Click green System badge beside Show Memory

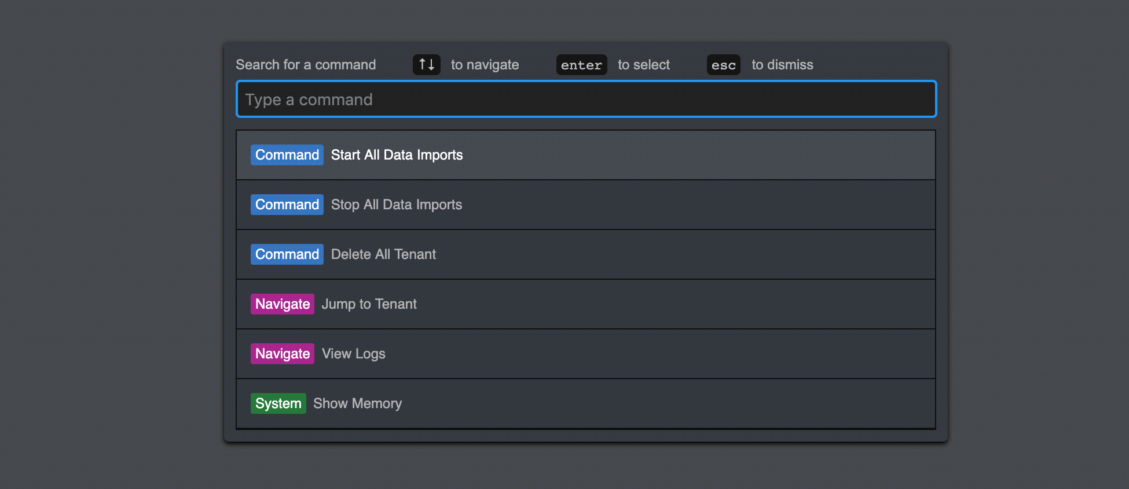278,403
